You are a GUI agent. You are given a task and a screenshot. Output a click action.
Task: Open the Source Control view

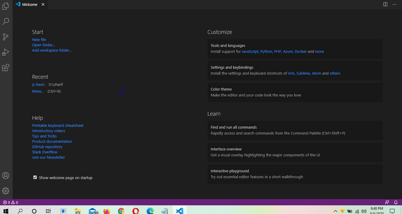click(6, 37)
